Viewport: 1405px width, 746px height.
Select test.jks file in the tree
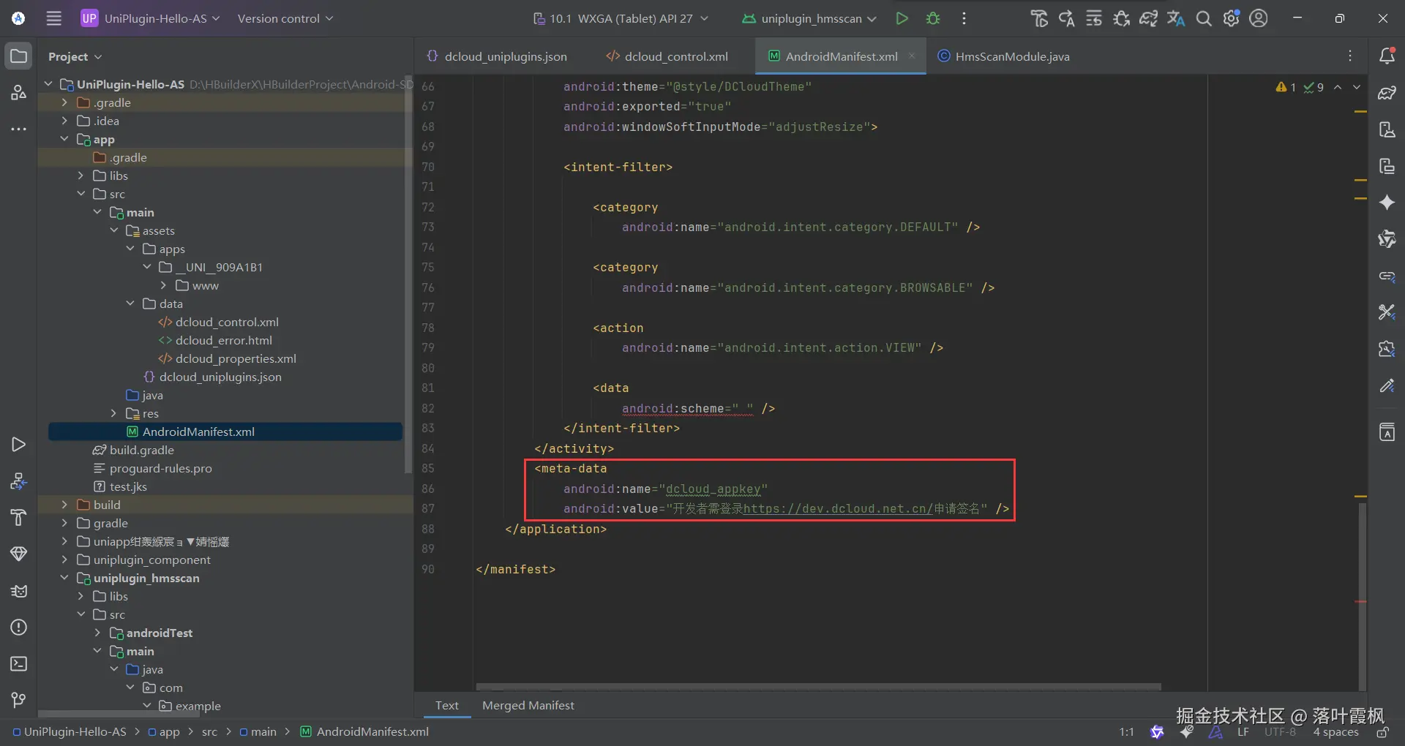pyautogui.click(x=120, y=486)
